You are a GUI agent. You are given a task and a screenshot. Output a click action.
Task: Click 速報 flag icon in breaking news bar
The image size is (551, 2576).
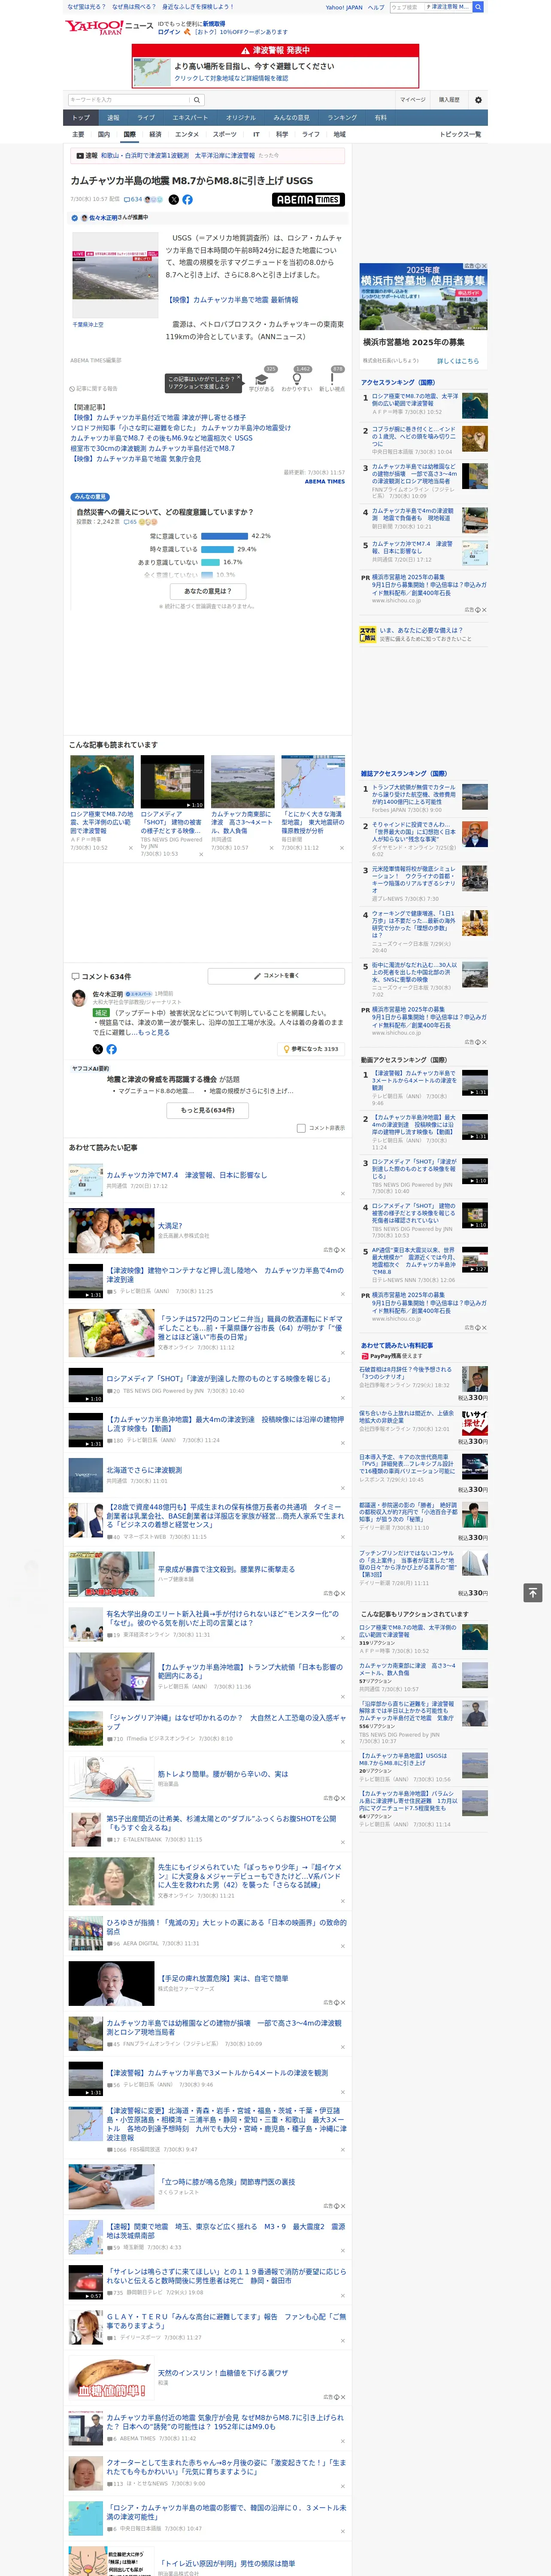pyautogui.click(x=80, y=156)
